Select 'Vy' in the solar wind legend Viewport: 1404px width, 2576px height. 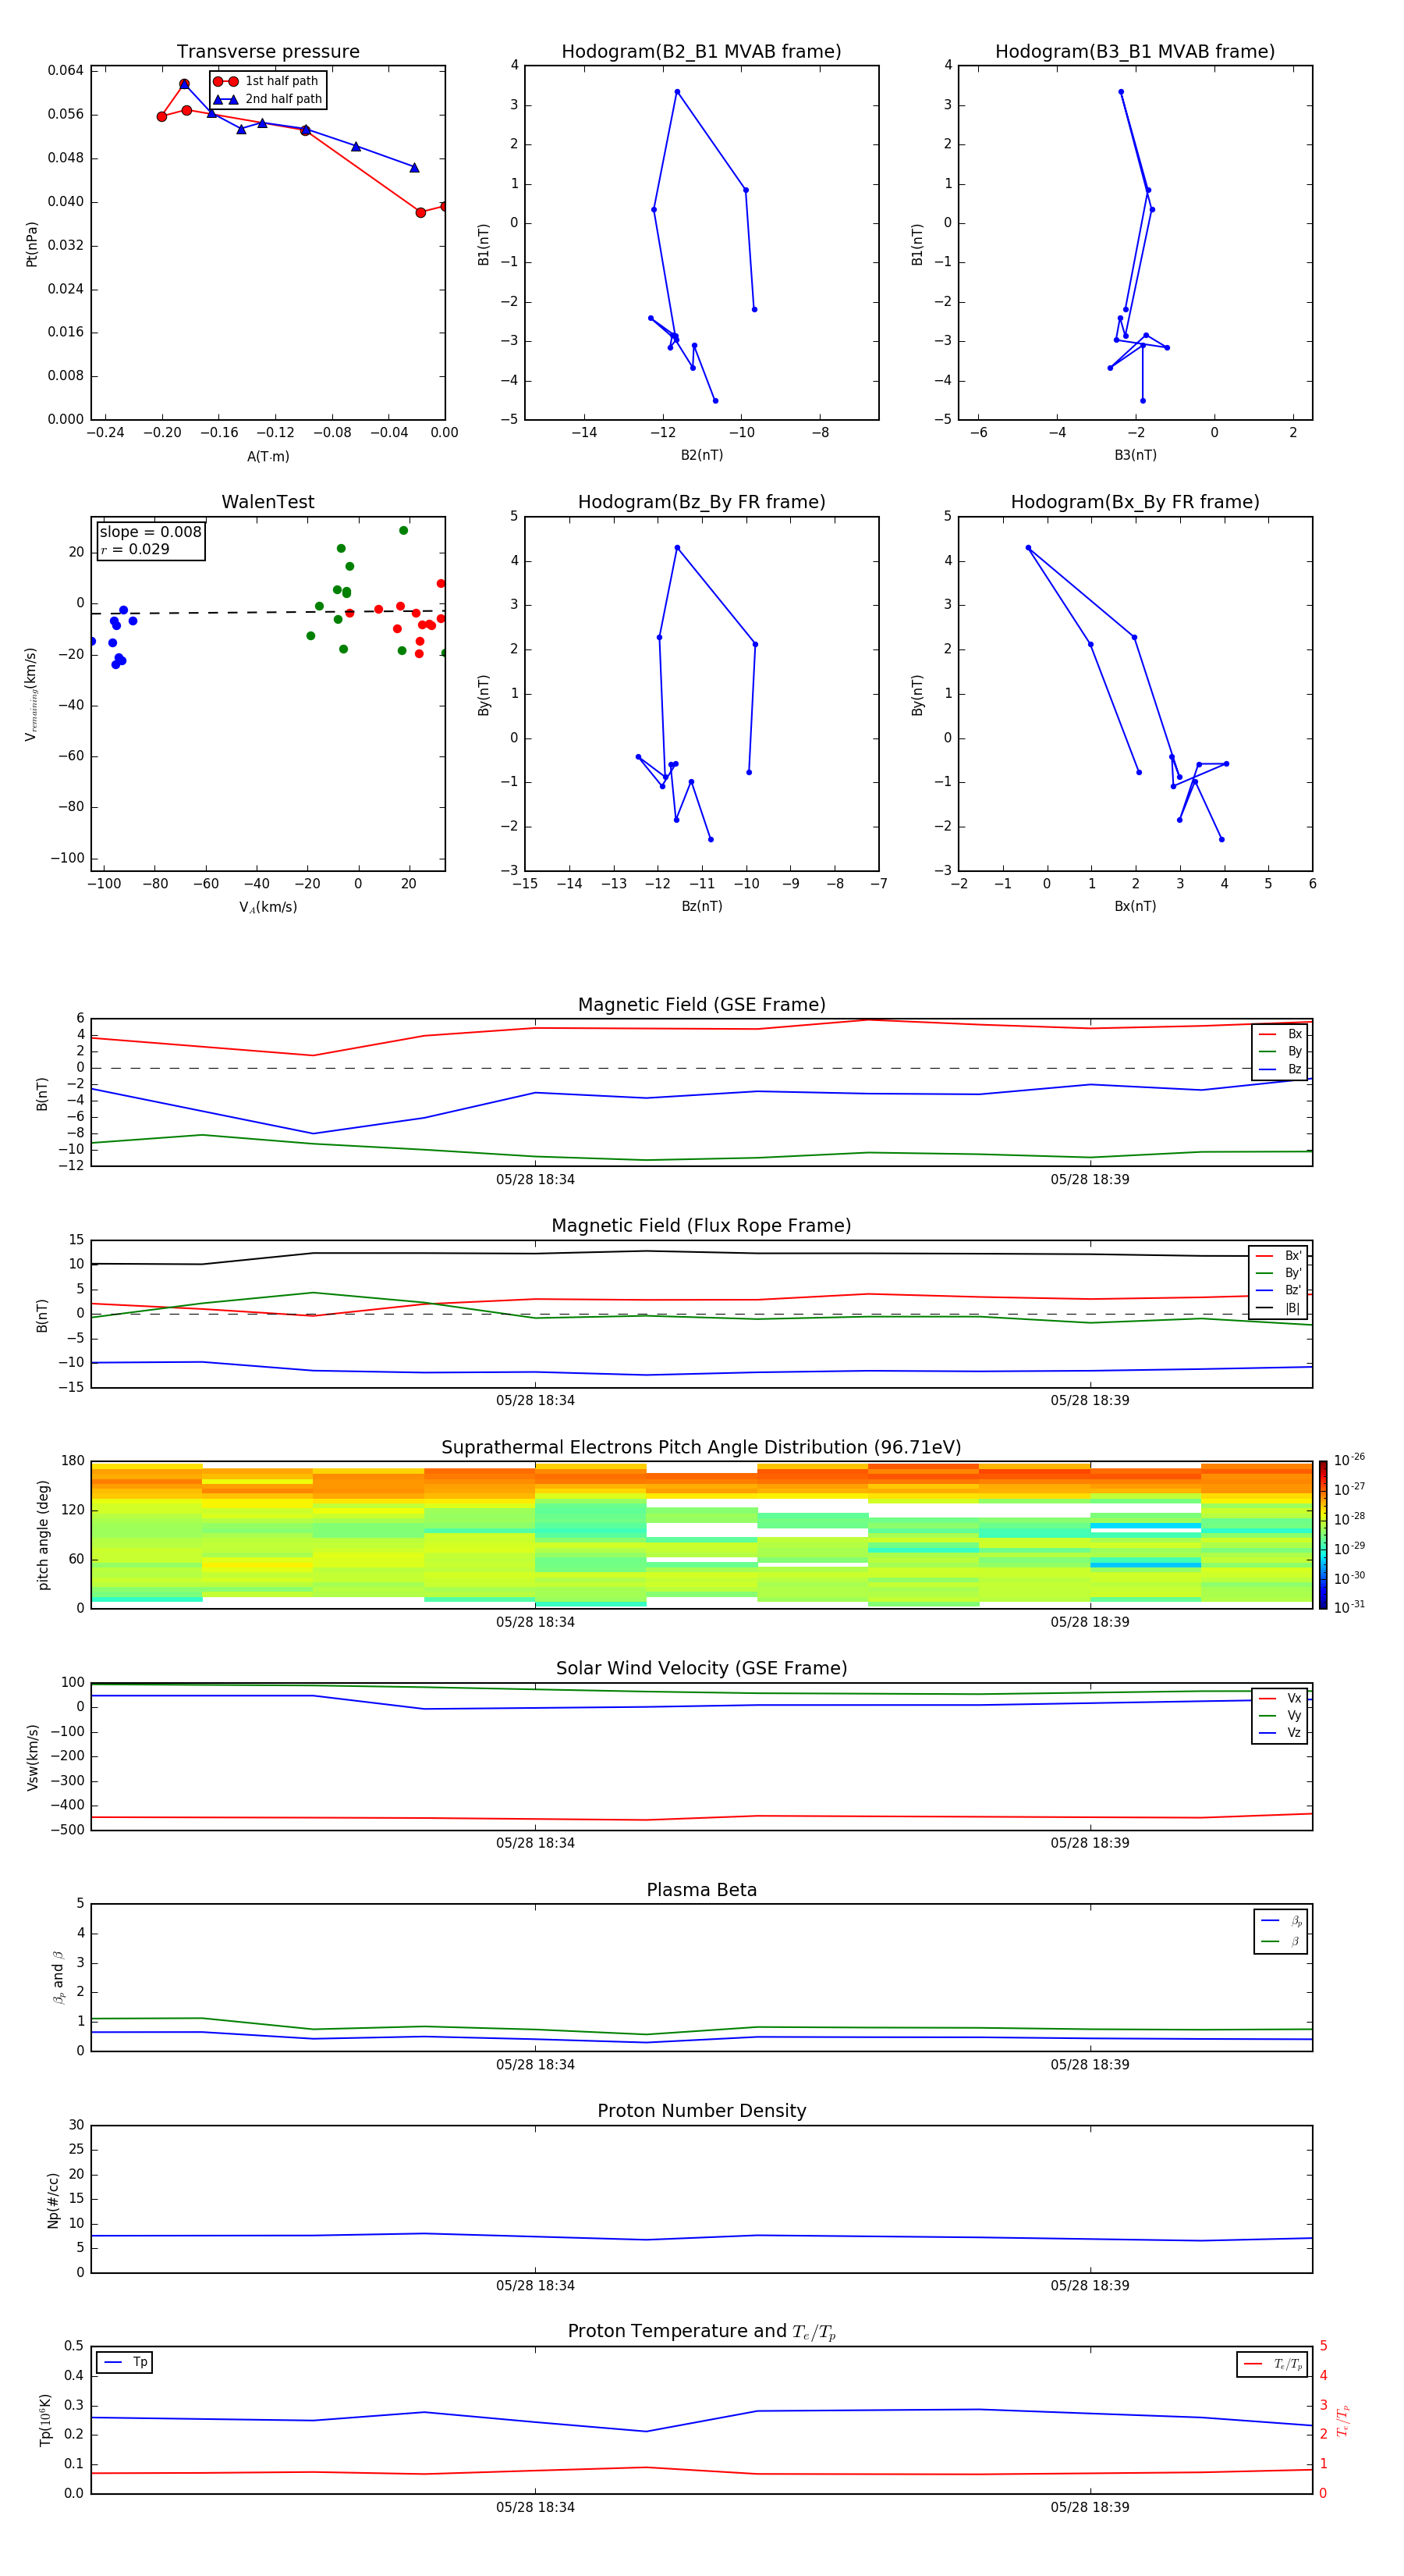point(1281,1715)
